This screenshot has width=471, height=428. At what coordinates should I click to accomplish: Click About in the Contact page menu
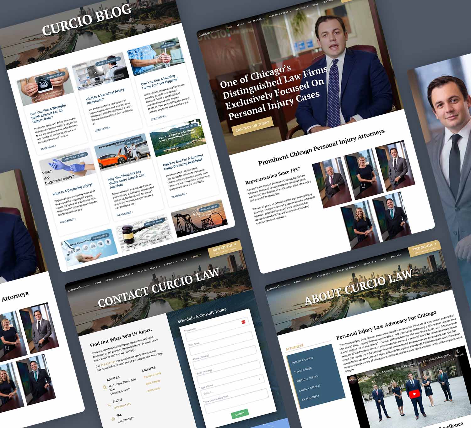tap(109, 279)
